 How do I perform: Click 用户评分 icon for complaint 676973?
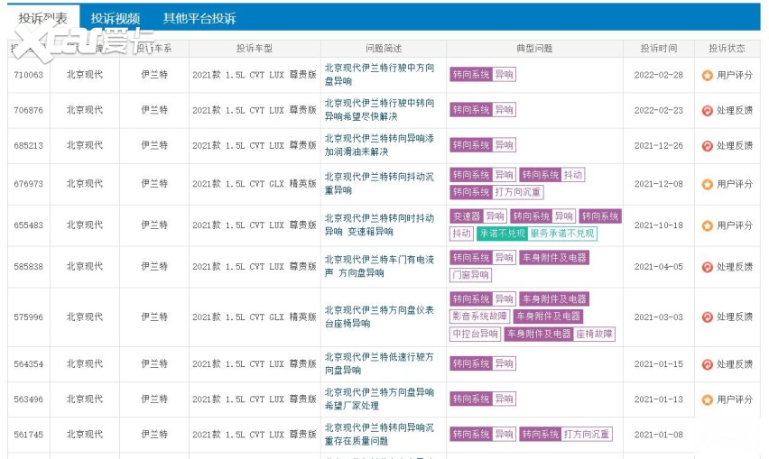coord(708,184)
